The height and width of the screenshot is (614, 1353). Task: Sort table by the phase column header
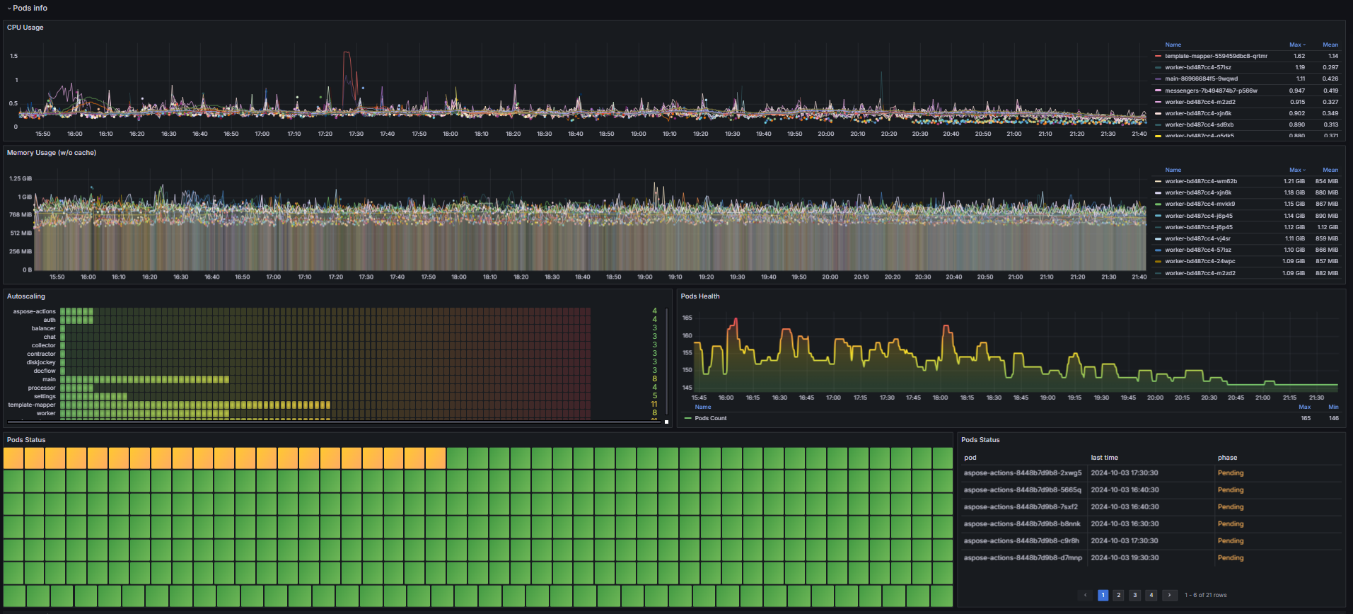click(x=1227, y=458)
